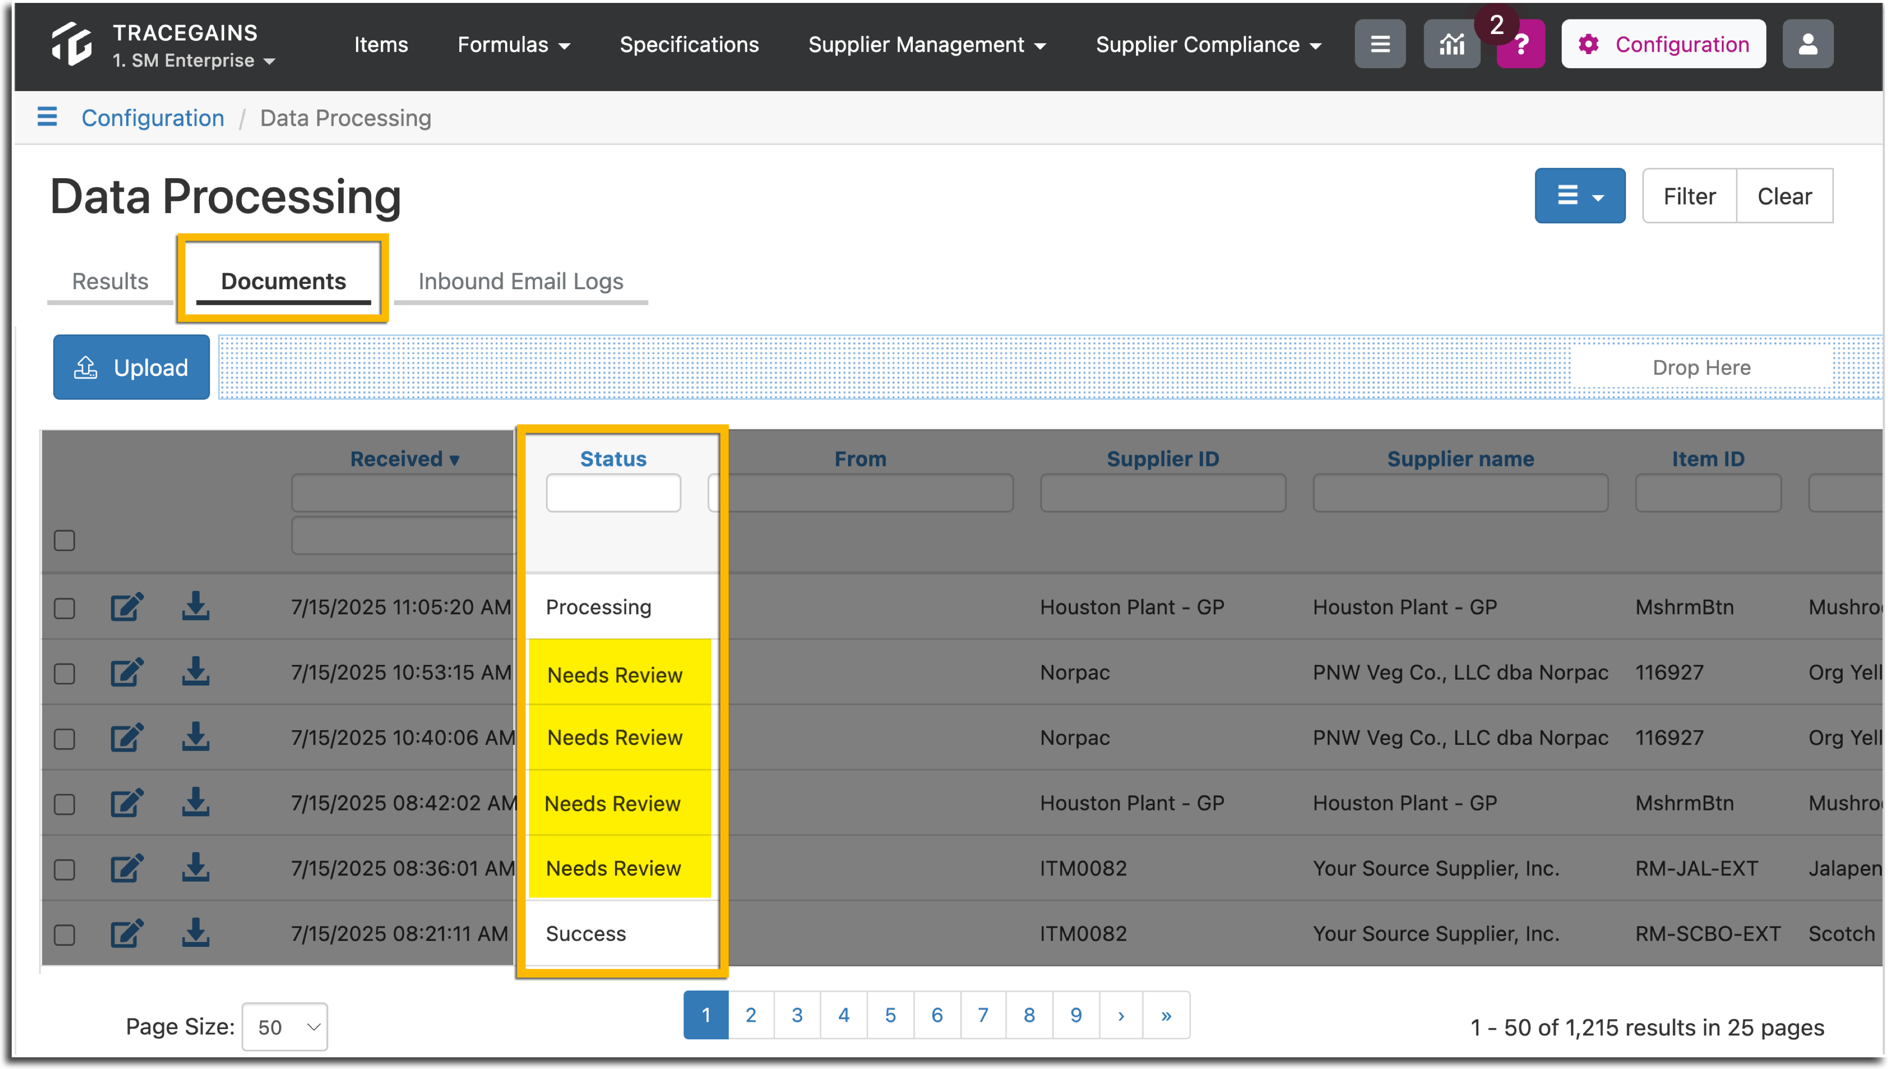
Task: Switch to the Results tab
Action: [x=110, y=281]
